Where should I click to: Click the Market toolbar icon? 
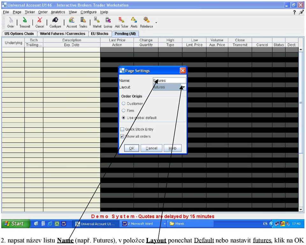point(97,22)
